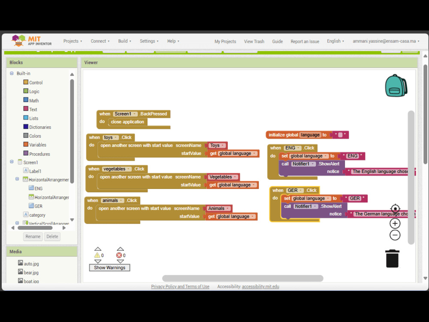
Task: Select the Logic blocks category icon
Action: click(x=26, y=91)
